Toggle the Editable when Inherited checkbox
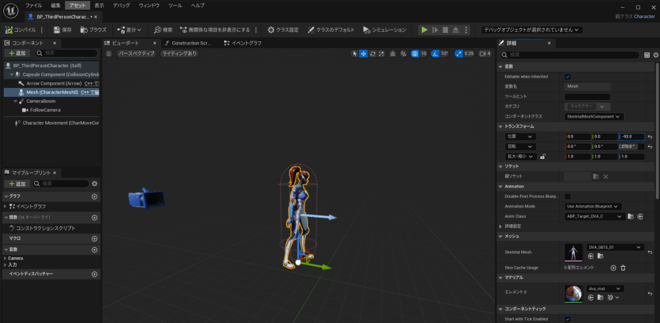 tap(568, 76)
